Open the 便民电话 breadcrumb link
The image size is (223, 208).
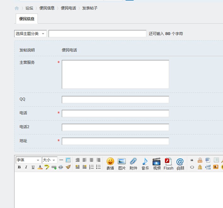click(x=68, y=8)
